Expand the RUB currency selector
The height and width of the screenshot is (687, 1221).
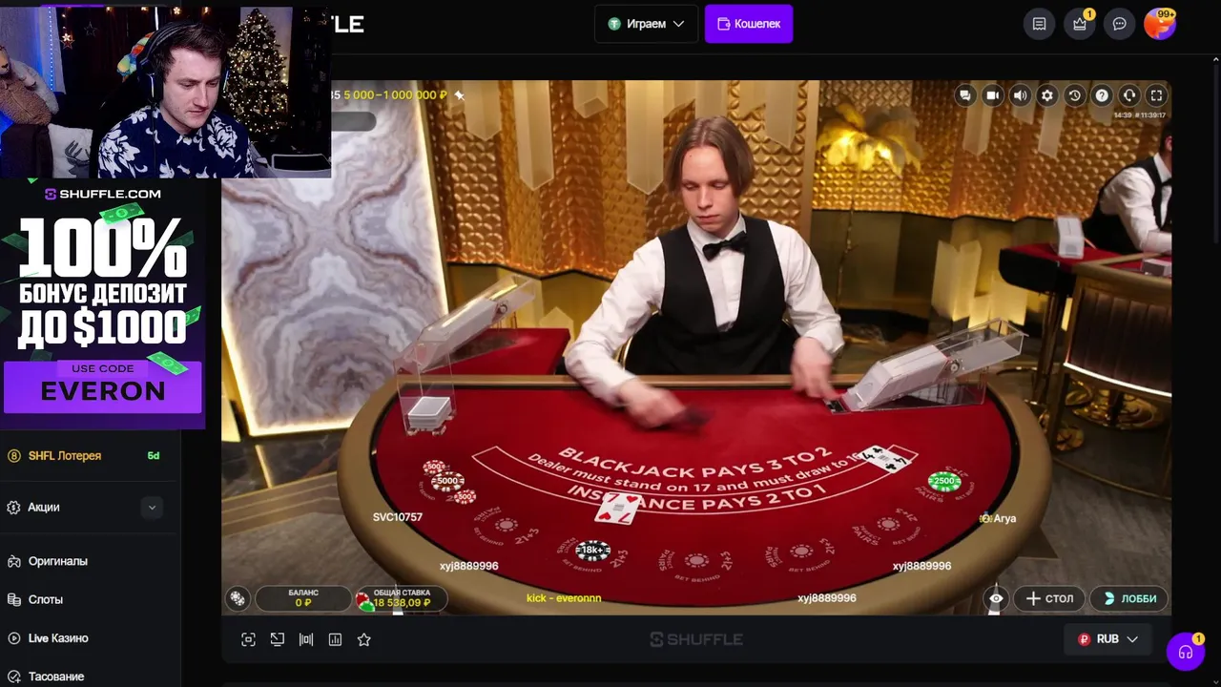tap(1107, 639)
